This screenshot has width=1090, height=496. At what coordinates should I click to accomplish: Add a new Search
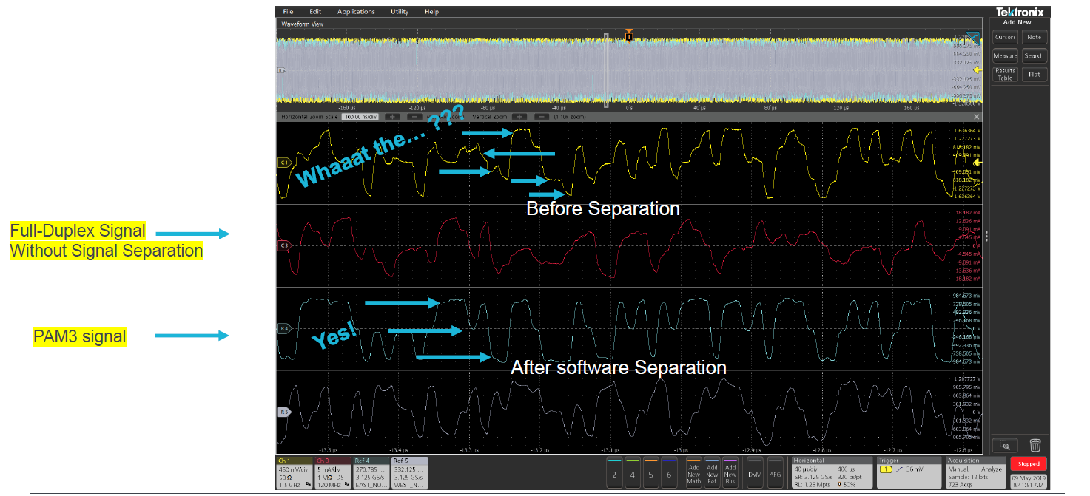pyautogui.click(x=1034, y=55)
